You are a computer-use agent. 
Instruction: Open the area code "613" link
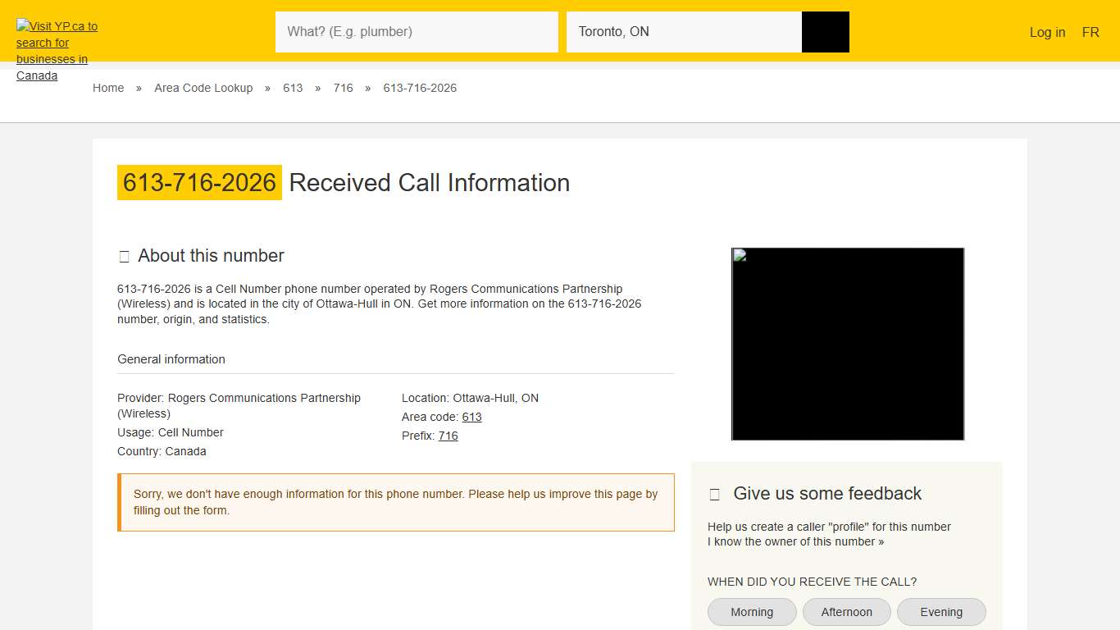point(471,417)
